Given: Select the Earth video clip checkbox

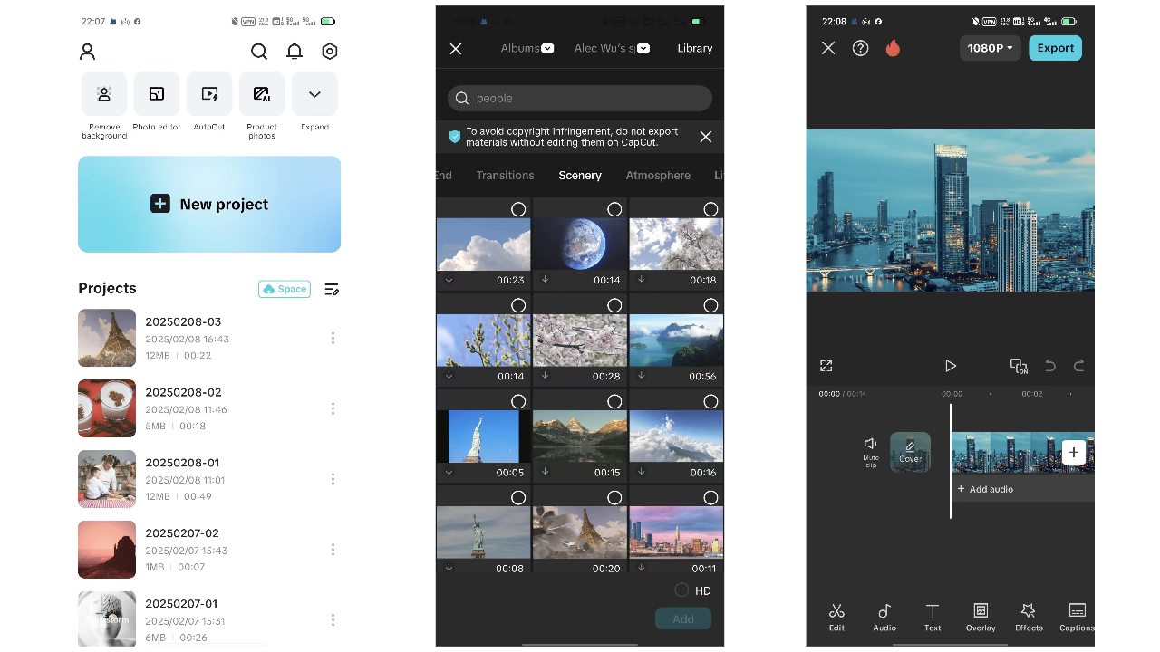Looking at the screenshot, I should coord(614,209).
